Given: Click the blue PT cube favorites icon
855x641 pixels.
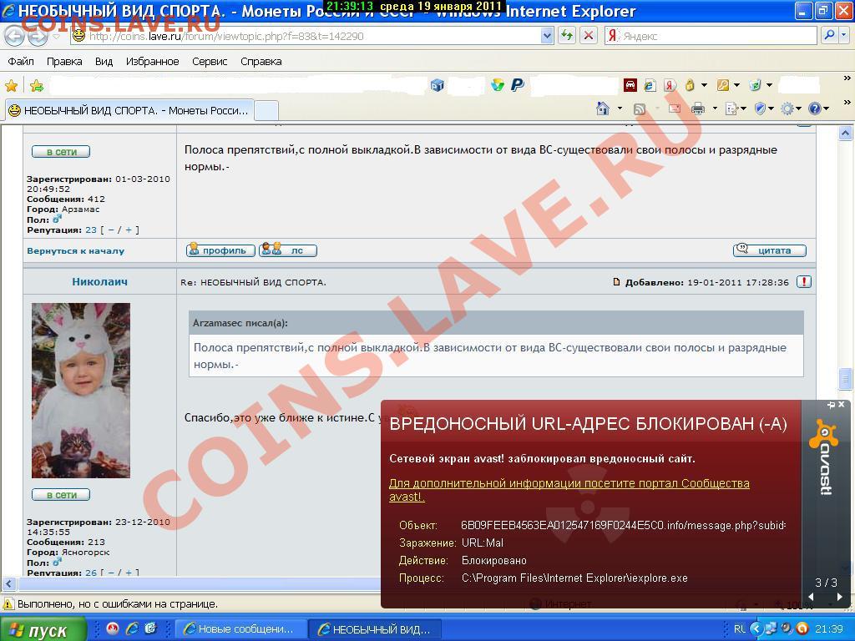Looking at the screenshot, I should click(437, 86).
